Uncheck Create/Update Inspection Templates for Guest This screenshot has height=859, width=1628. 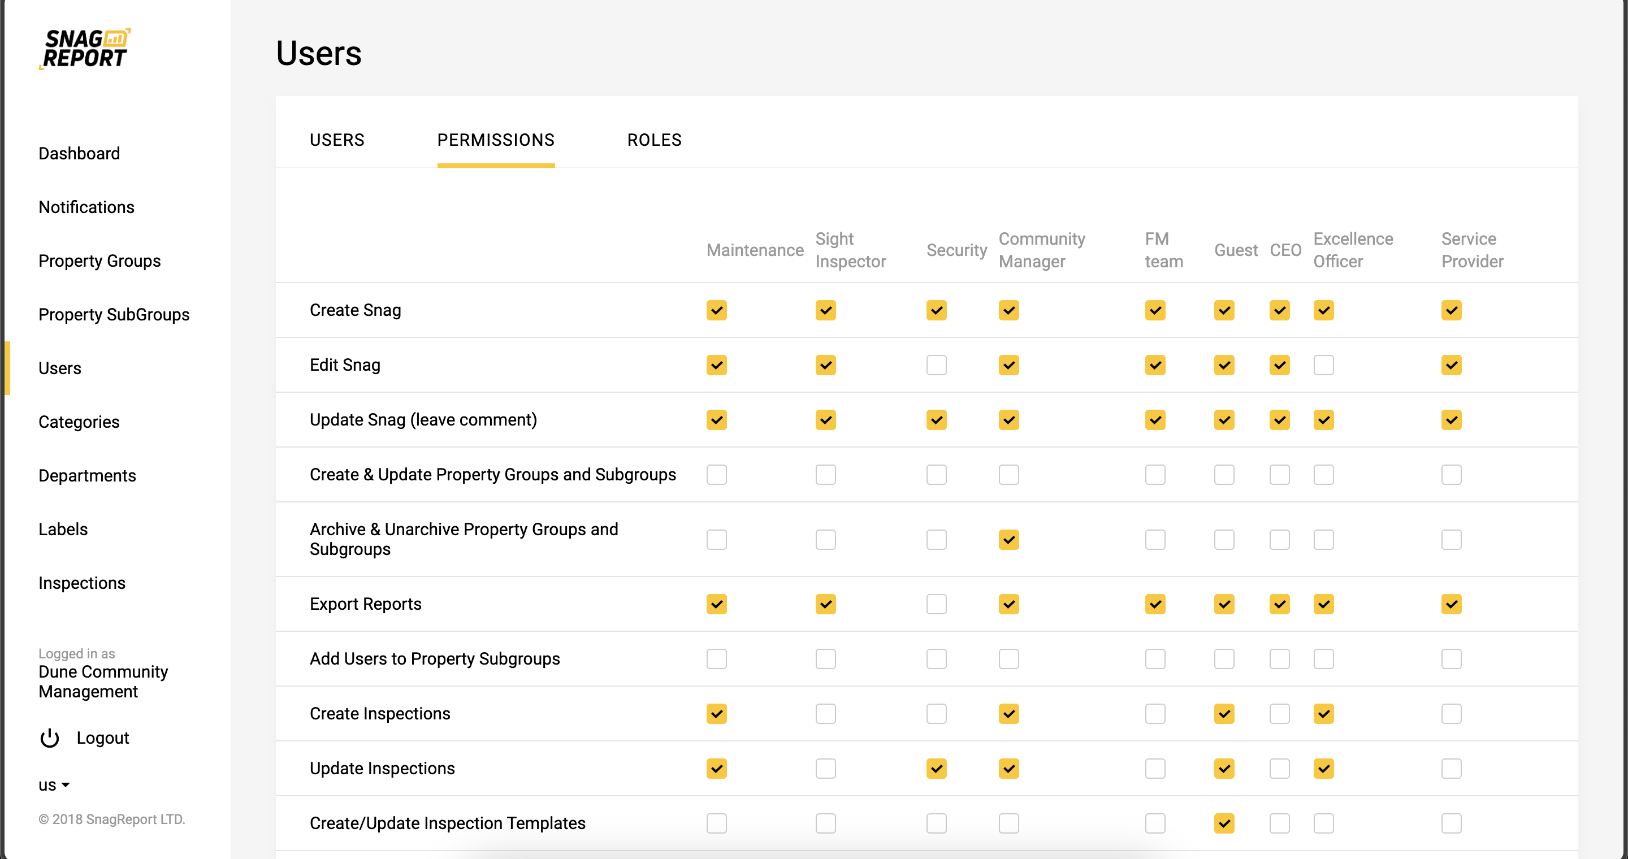(x=1223, y=823)
